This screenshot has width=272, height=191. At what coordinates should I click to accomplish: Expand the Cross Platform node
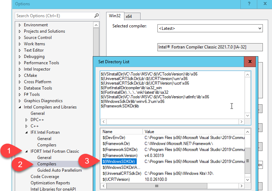(x=20, y=82)
